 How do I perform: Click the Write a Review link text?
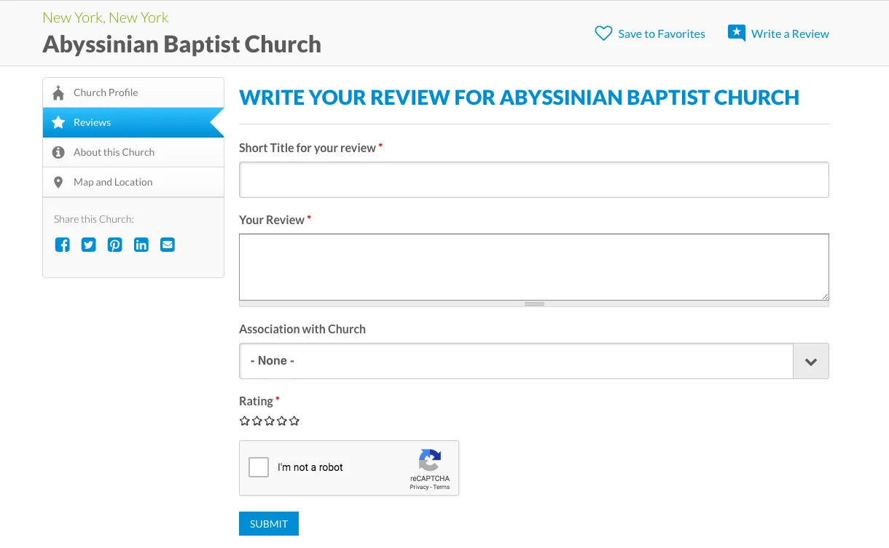(790, 33)
